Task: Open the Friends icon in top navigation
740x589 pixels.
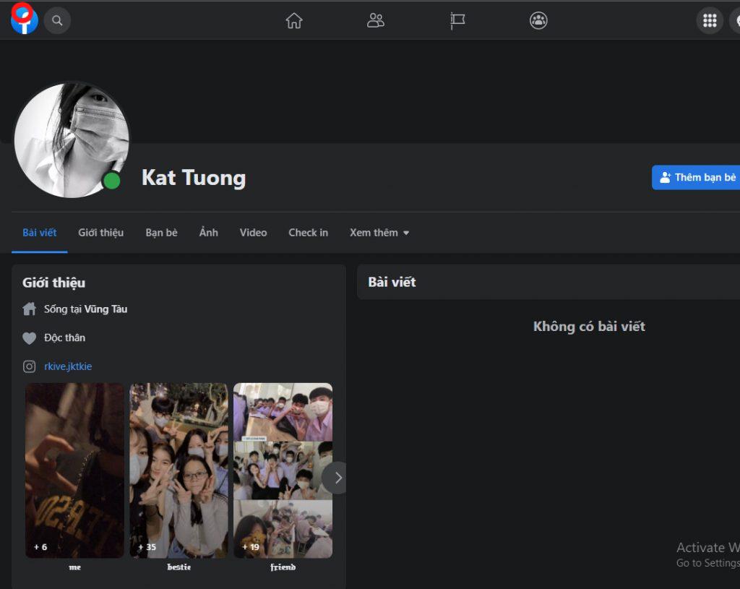Action: (x=375, y=20)
